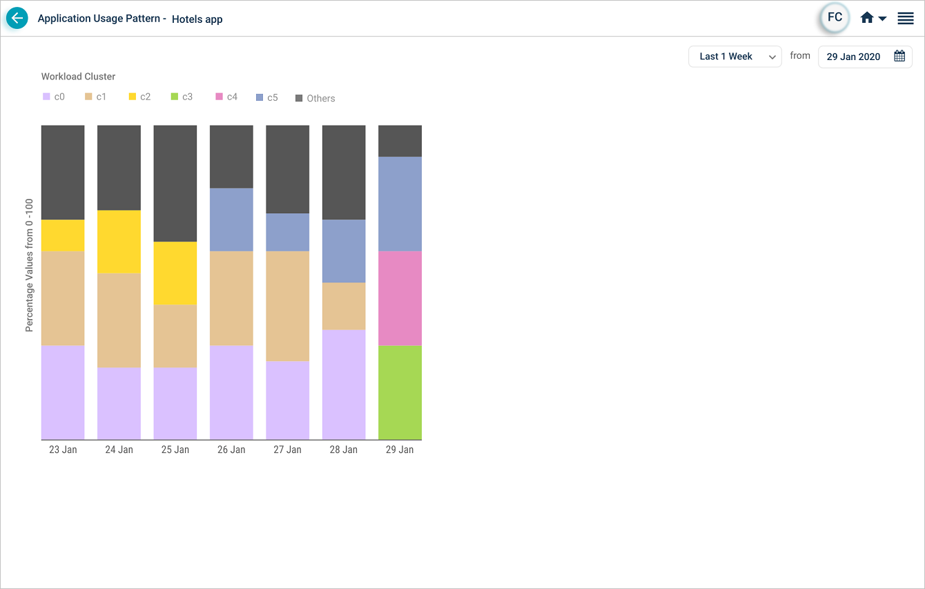Click the green c3 segment on 29 Jan
The width and height of the screenshot is (925, 589).
(400, 392)
